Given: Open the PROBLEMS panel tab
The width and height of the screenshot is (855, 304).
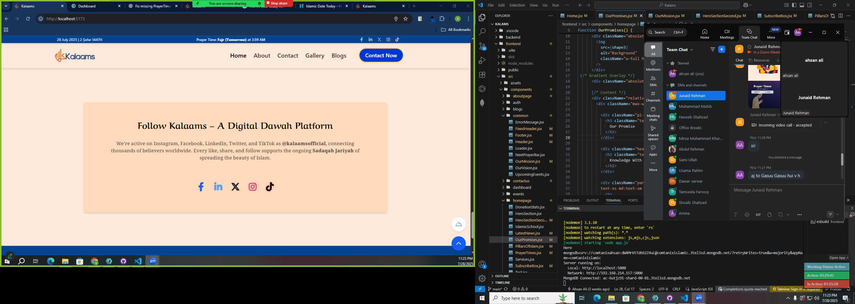Looking at the screenshot, I should pos(571,200).
